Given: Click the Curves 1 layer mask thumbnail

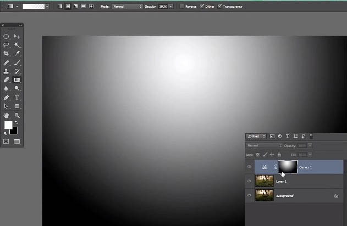Looking at the screenshot, I should 288,167.
